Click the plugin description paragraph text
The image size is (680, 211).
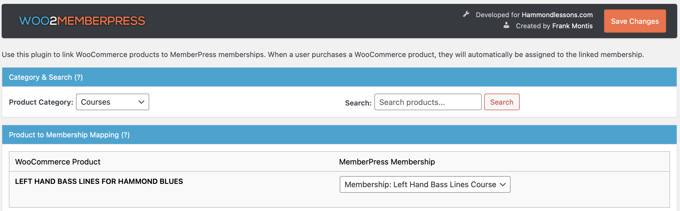pos(323,55)
